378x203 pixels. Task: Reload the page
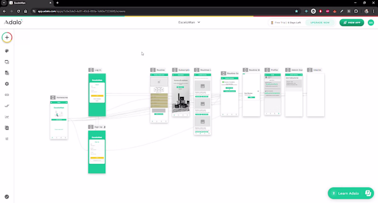tap(18, 11)
